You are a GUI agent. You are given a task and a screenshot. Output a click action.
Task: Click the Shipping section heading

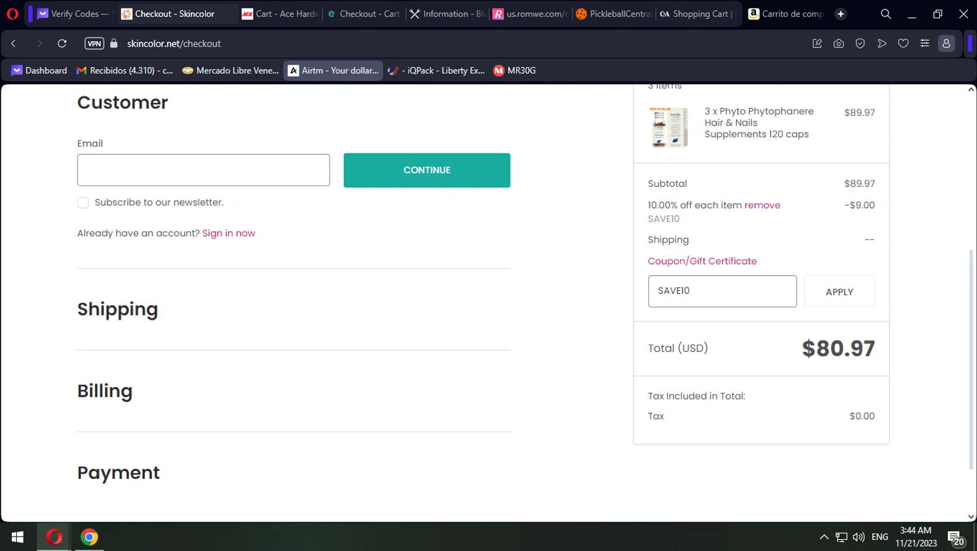tap(117, 309)
